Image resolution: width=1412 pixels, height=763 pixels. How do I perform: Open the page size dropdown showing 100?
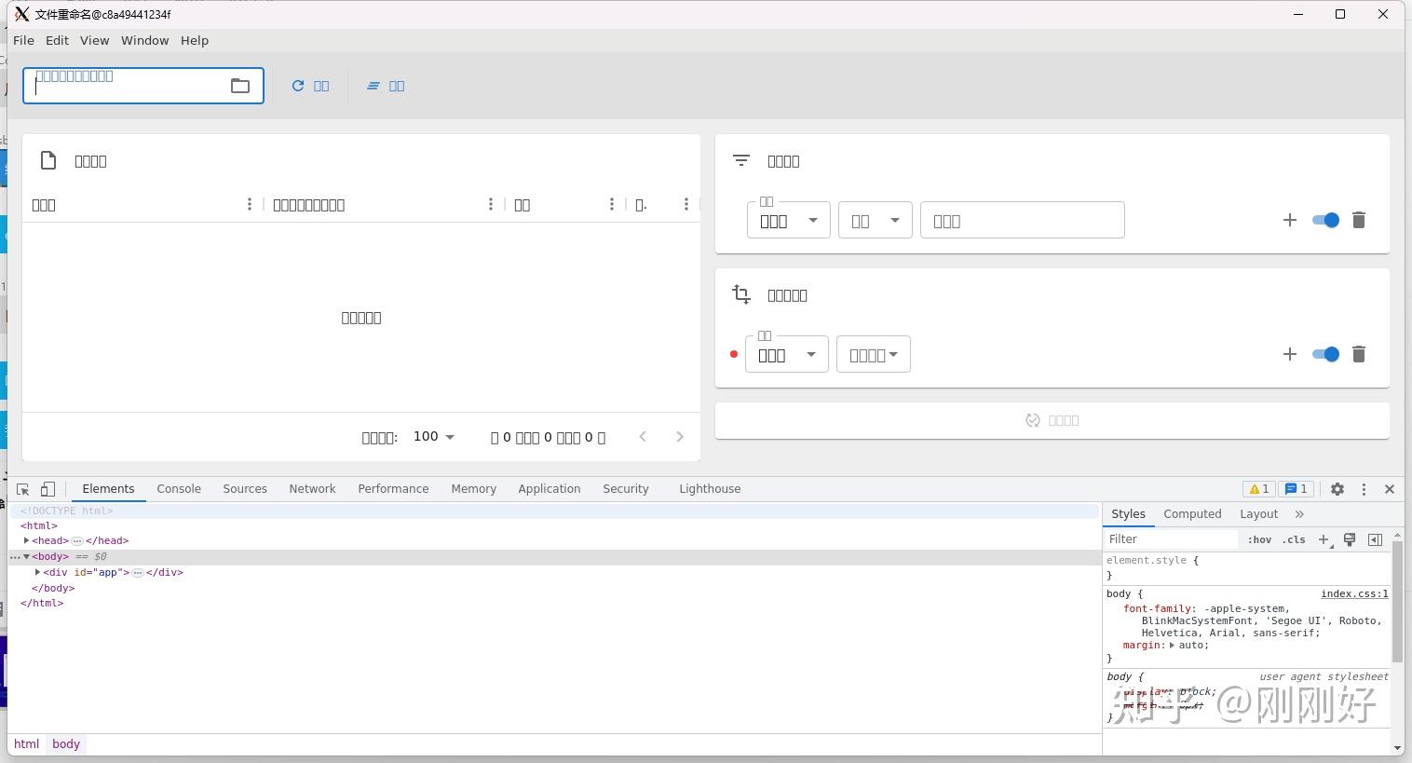coord(432,436)
